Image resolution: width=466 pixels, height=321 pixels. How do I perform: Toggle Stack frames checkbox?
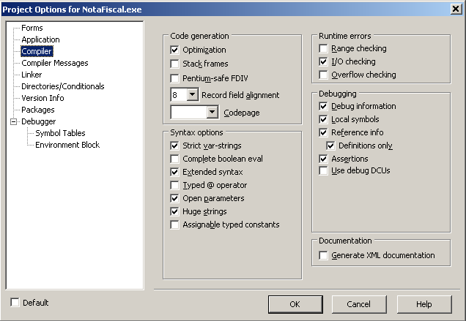point(174,64)
